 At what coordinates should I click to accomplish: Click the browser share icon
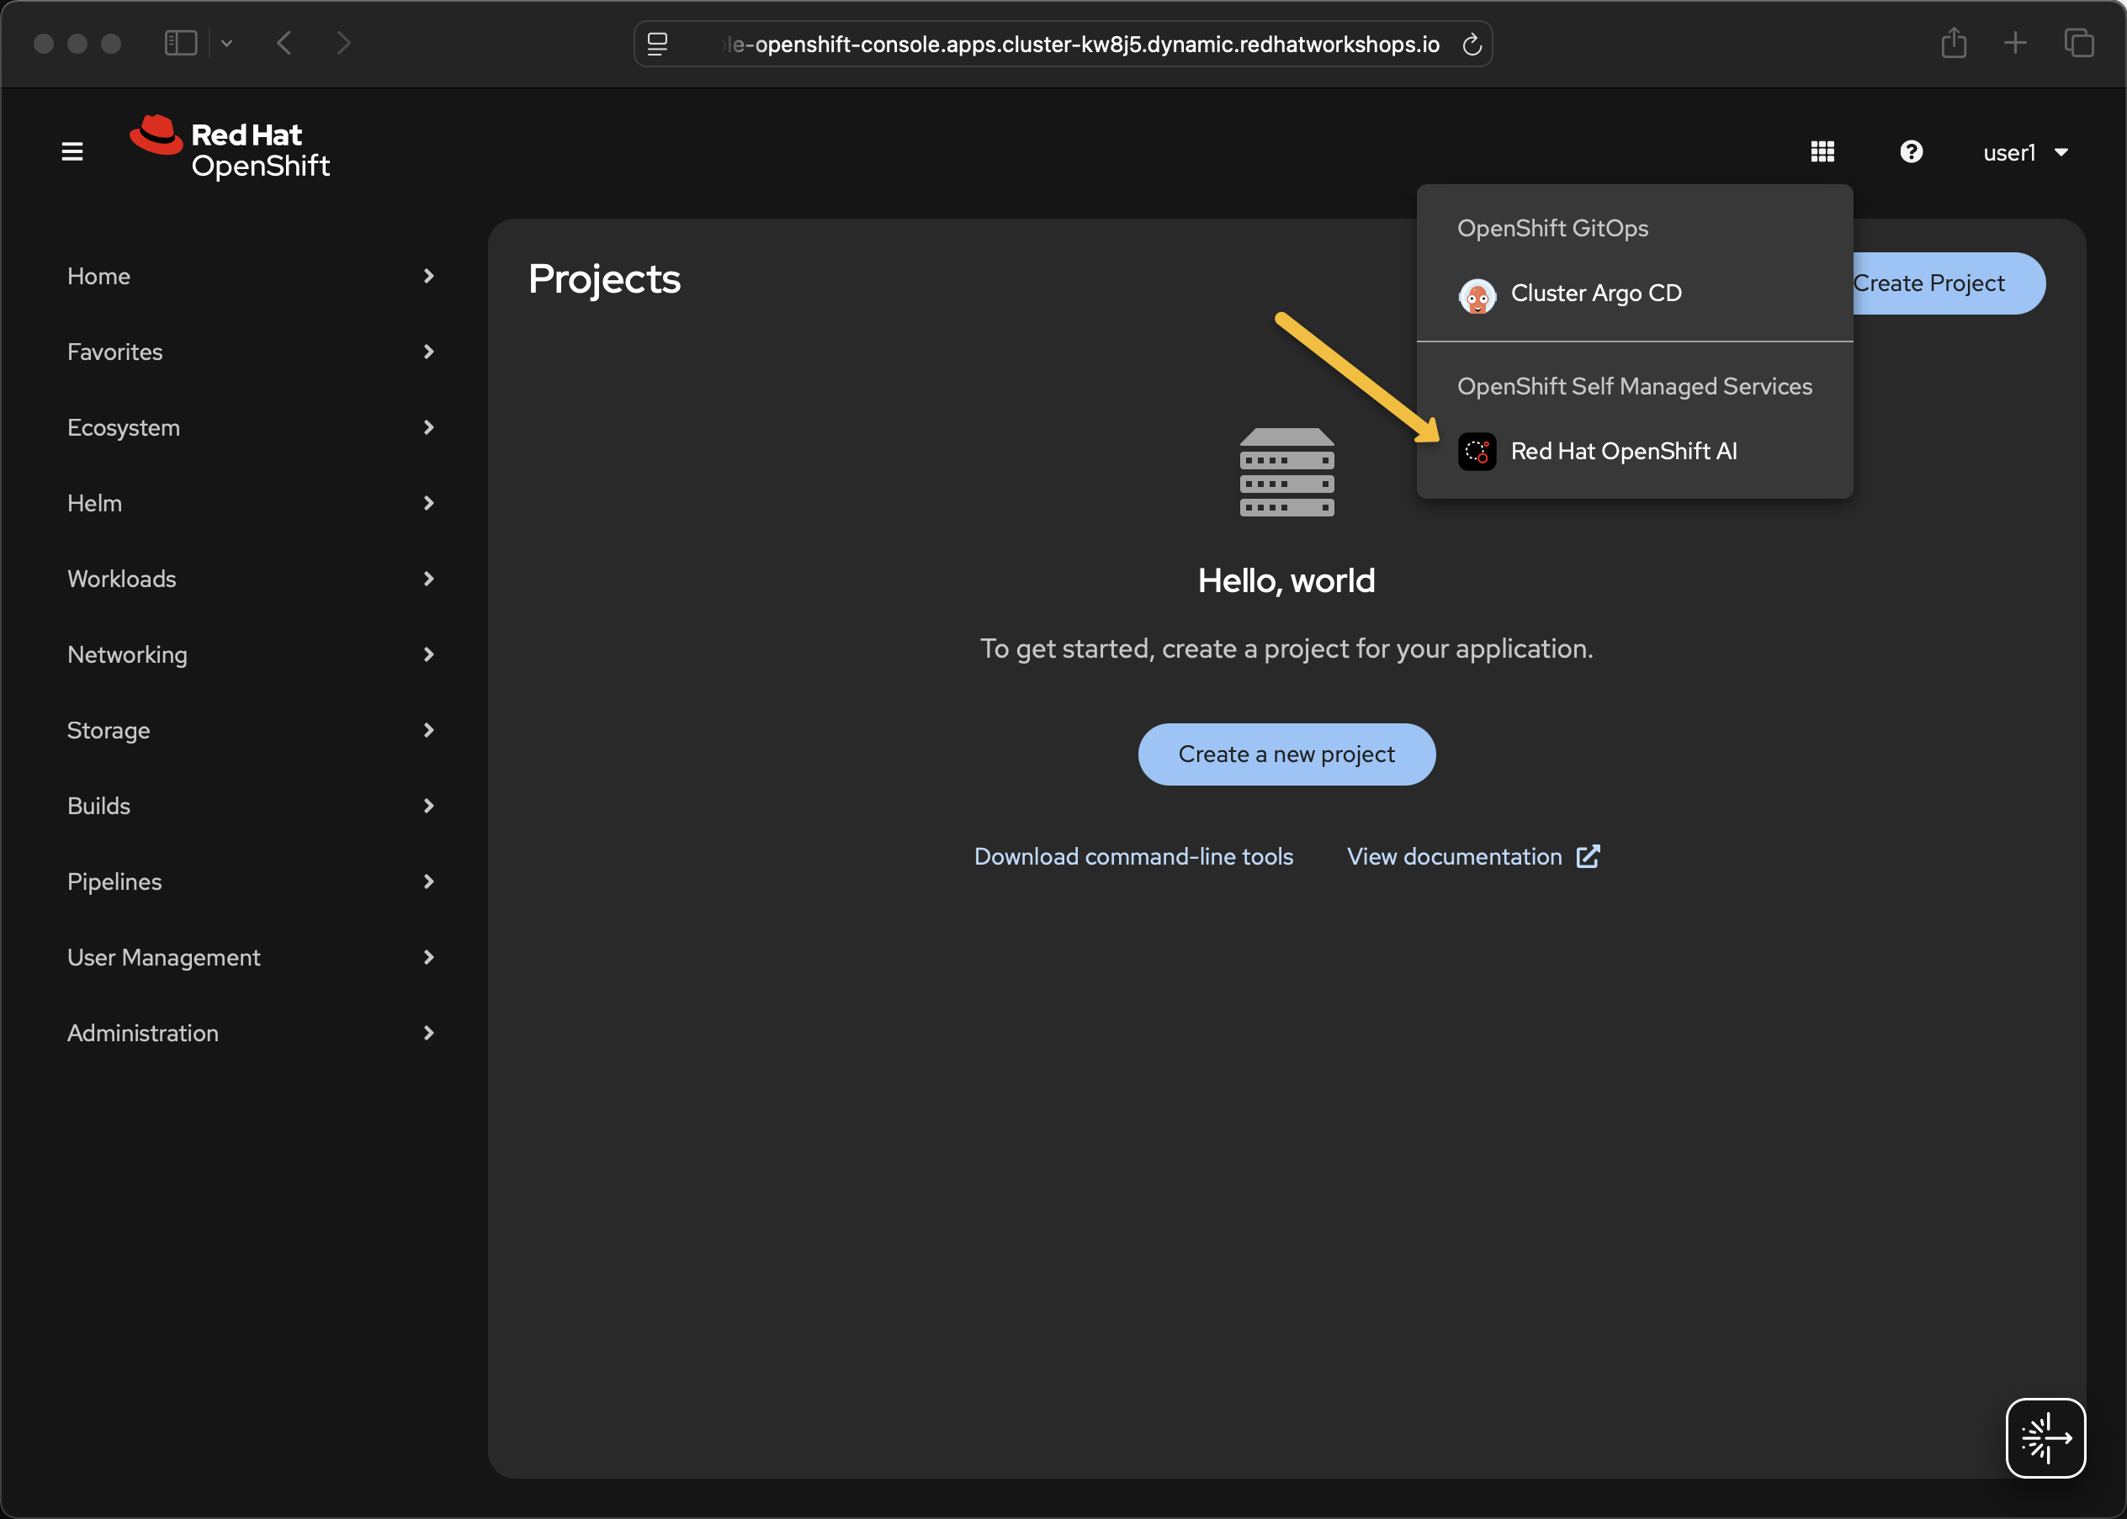pos(1953,43)
